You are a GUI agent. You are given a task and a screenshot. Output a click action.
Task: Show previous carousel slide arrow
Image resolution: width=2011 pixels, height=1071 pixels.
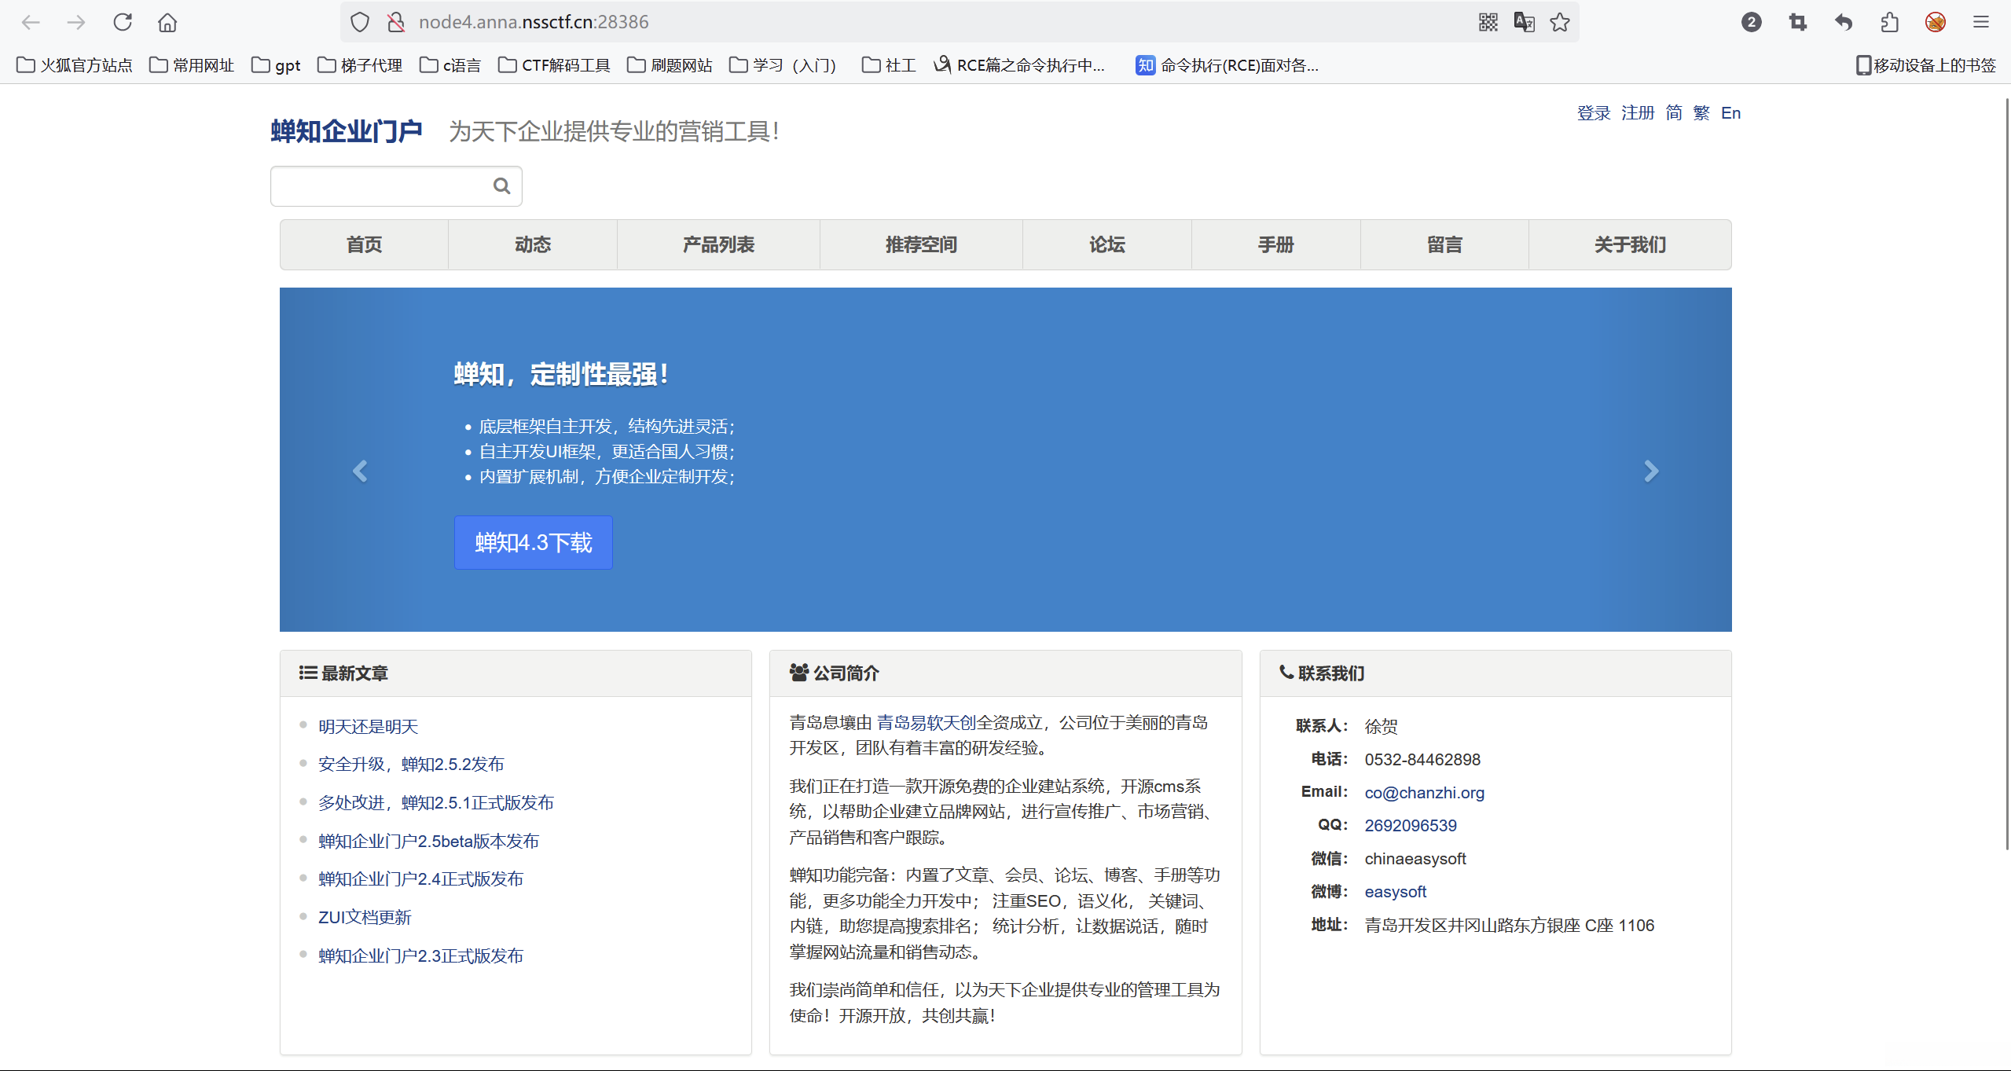click(x=360, y=471)
